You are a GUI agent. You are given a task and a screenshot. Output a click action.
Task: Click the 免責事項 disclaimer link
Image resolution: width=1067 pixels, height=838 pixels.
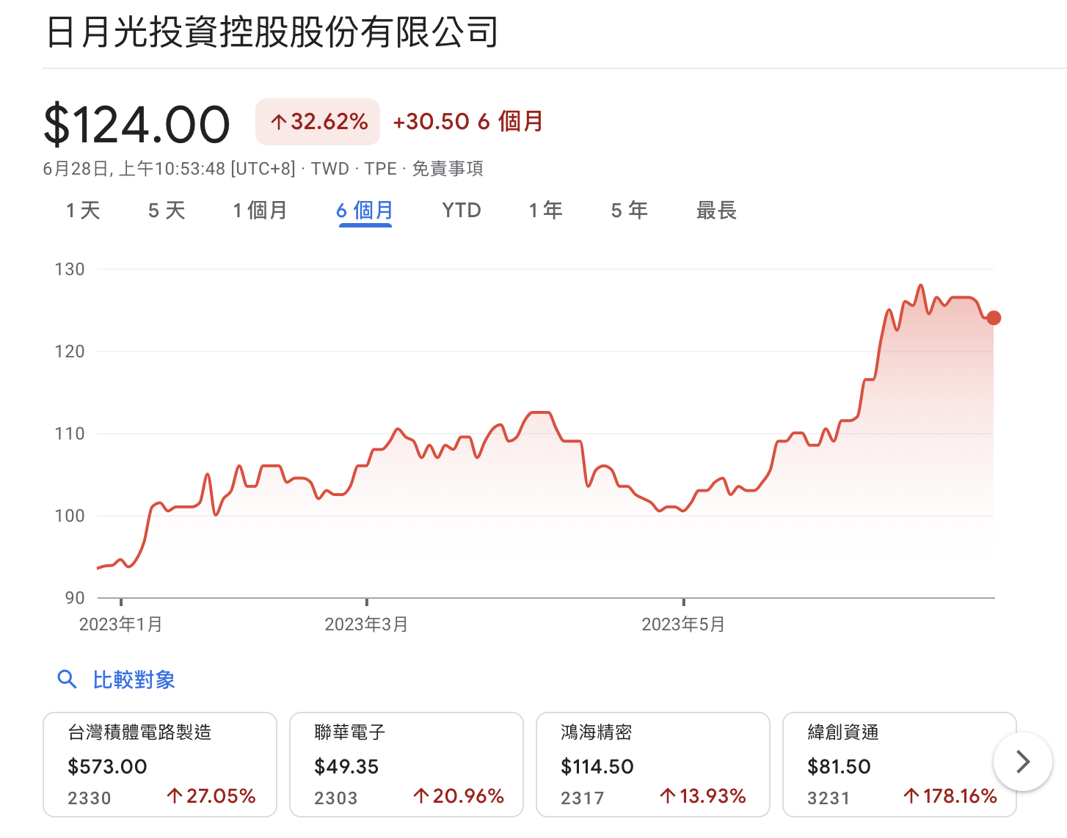[448, 169]
